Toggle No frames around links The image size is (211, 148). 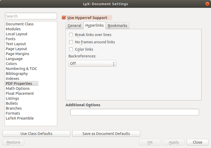71,42
